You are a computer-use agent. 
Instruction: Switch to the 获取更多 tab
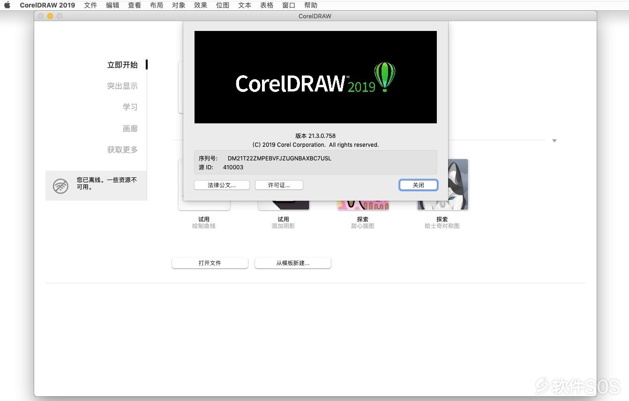pos(122,150)
